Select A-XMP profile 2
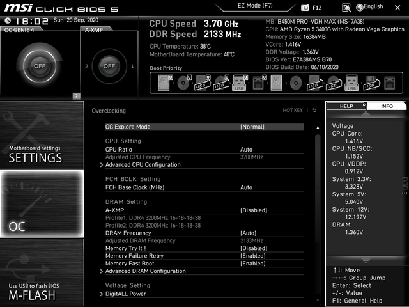 (86, 67)
